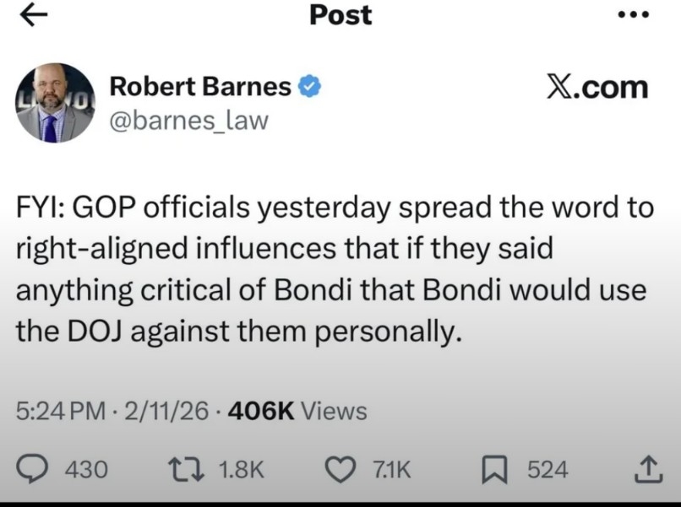Open Robert Barnes profile picture
Image resolution: width=681 pixels, height=507 pixels.
56,102
